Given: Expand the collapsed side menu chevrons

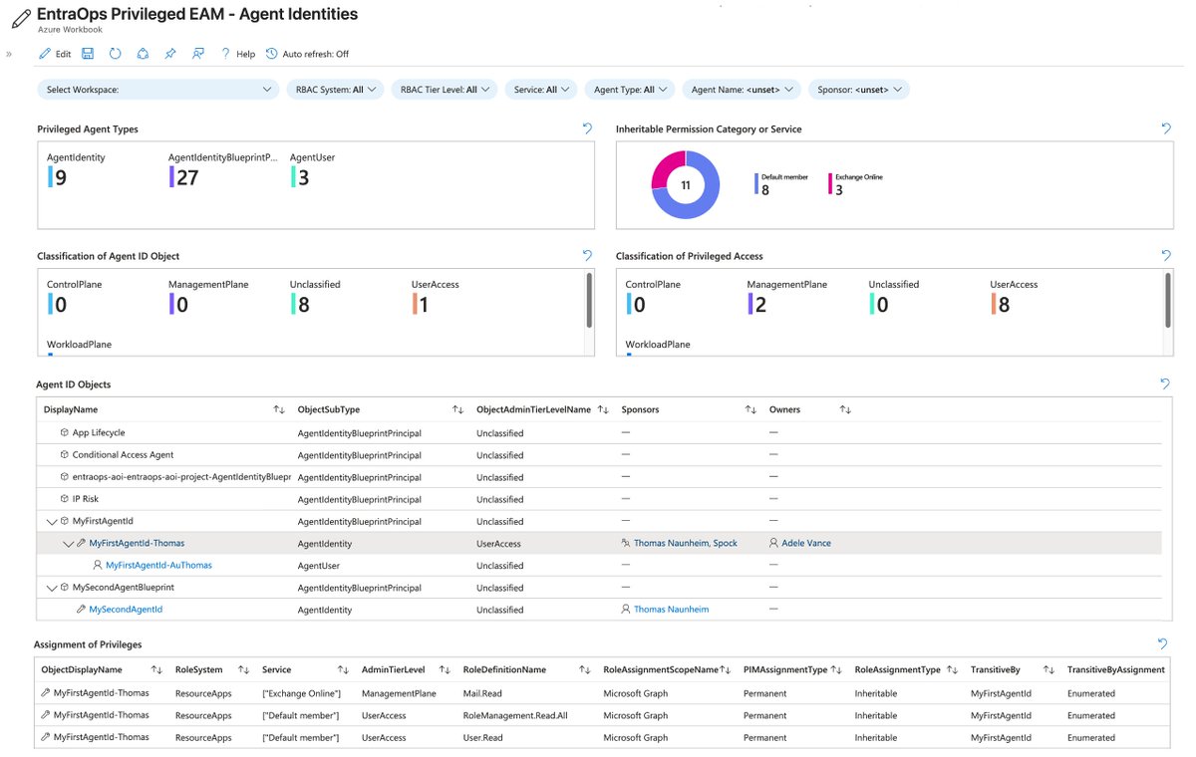Looking at the screenshot, I should 9,54.
